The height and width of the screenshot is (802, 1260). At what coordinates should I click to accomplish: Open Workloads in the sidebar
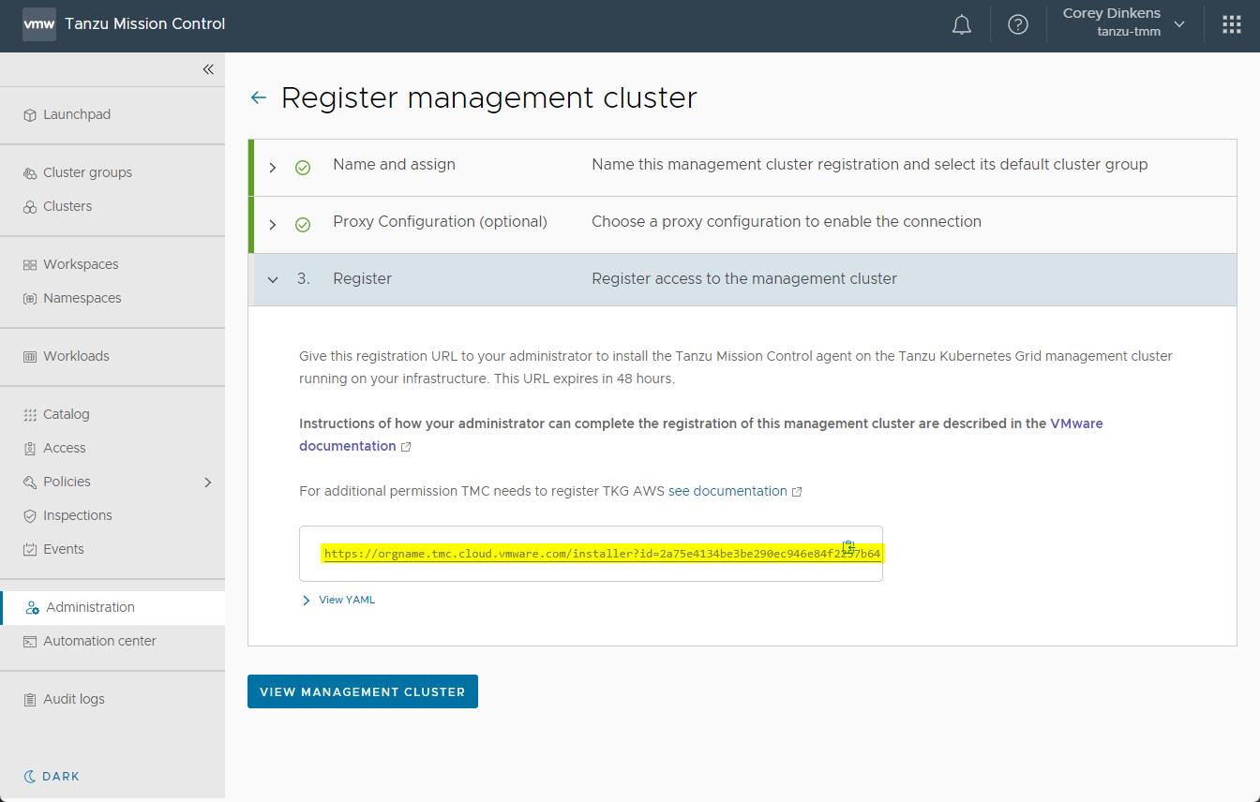coord(76,356)
